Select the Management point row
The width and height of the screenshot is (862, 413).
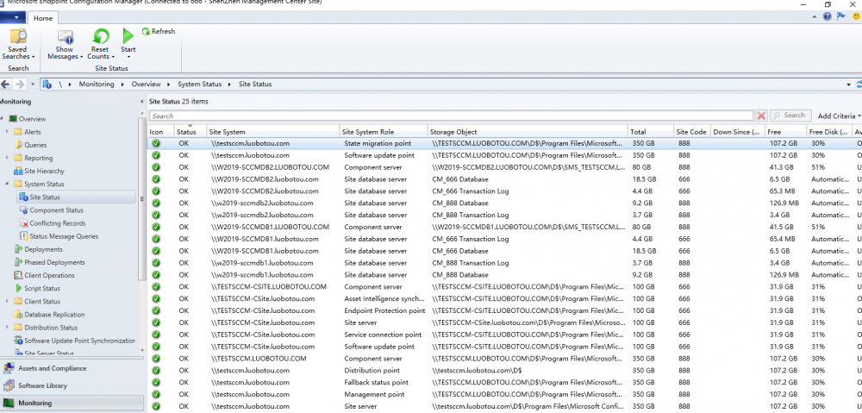tap(504, 394)
